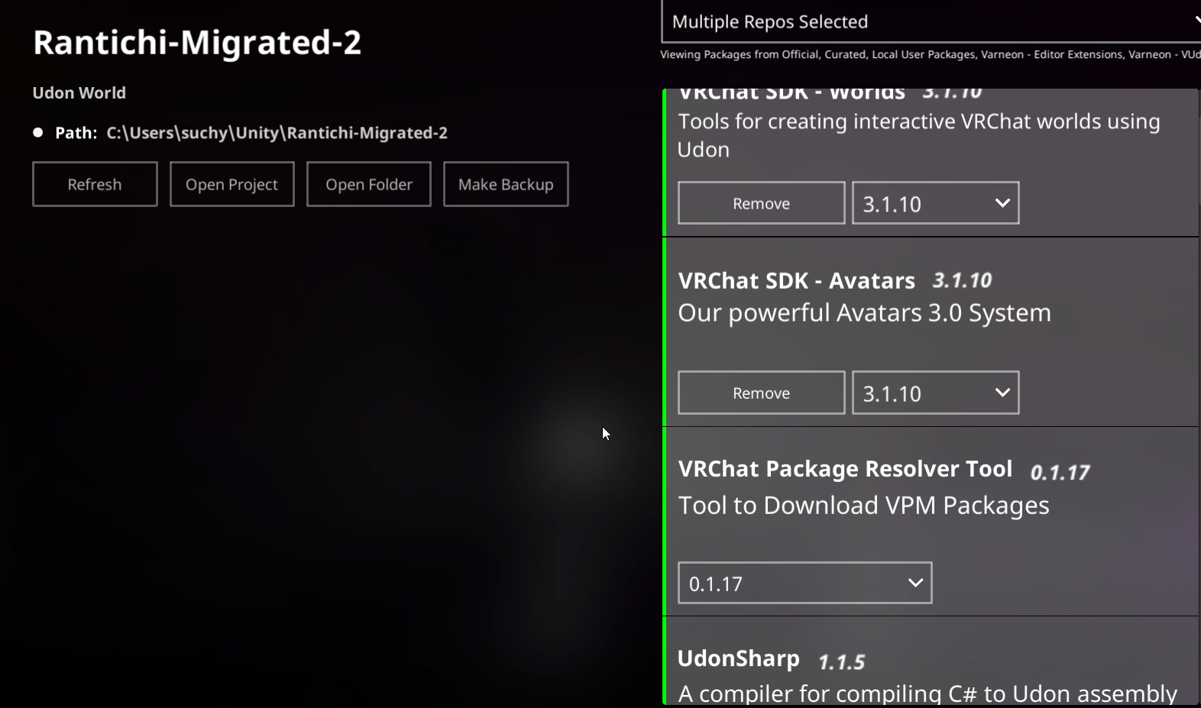Image resolution: width=1201 pixels, height=708 pixels.
Task: Refresh the Rantichi-Migrated-2 project
Action: (94, 183)
